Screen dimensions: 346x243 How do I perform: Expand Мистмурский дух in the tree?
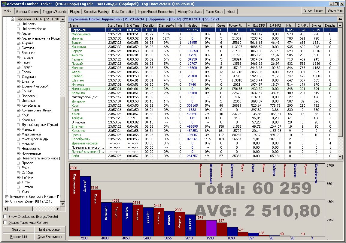click(x=18, y=139)
